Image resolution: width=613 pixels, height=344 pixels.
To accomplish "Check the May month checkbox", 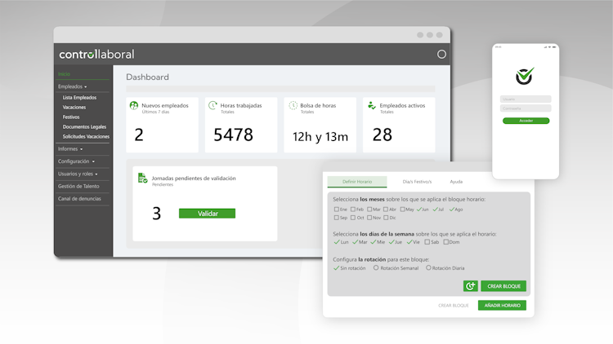I will [402, 209].
